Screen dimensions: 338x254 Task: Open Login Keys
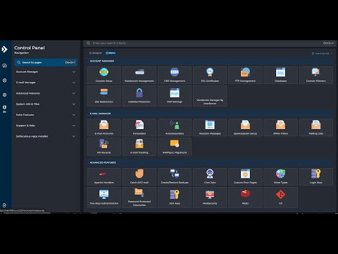[x=316, y=176]
